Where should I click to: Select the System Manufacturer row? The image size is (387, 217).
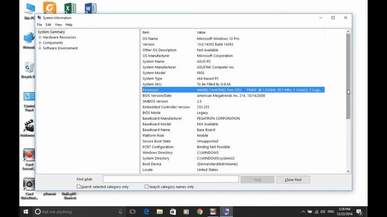(233, 67)
